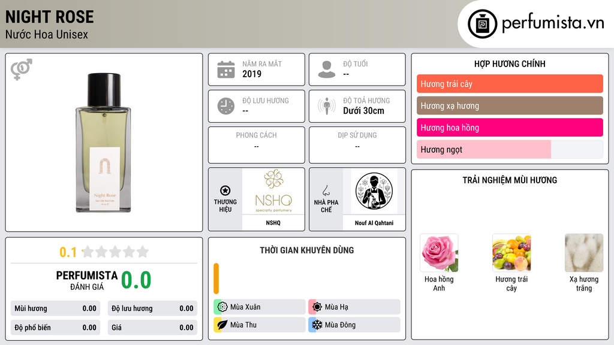
Task: Click the Giá score row
Action: (x=152, y=328)
